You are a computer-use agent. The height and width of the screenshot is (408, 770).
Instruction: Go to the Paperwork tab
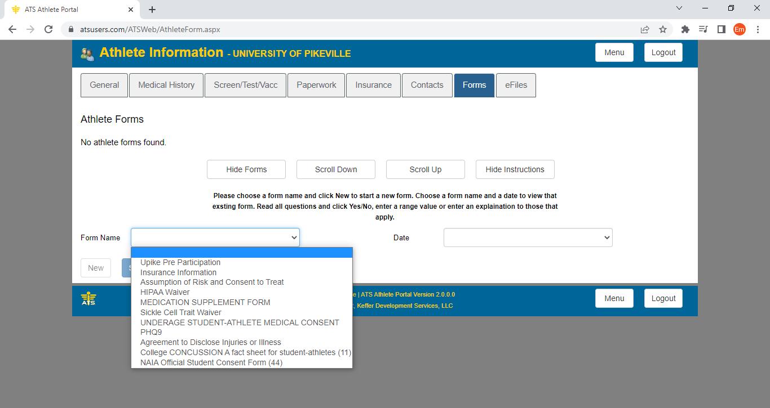(x=316, y=85)
